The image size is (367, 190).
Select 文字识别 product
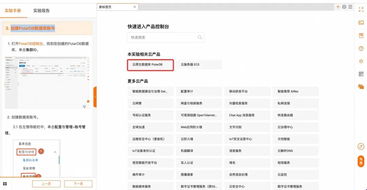(247, 127)
